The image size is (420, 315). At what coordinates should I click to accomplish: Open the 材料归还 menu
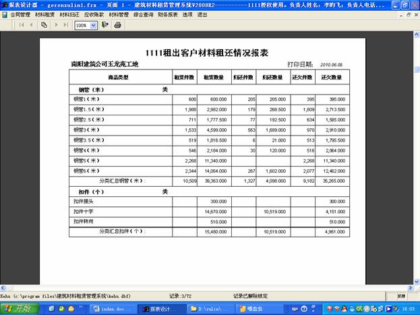[69, 13]
